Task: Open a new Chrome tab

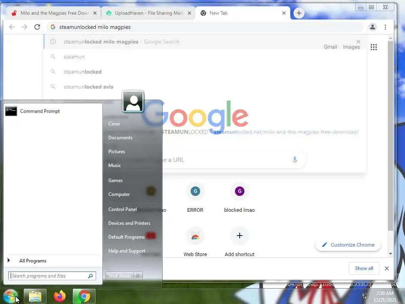Action: click(299, 13)
